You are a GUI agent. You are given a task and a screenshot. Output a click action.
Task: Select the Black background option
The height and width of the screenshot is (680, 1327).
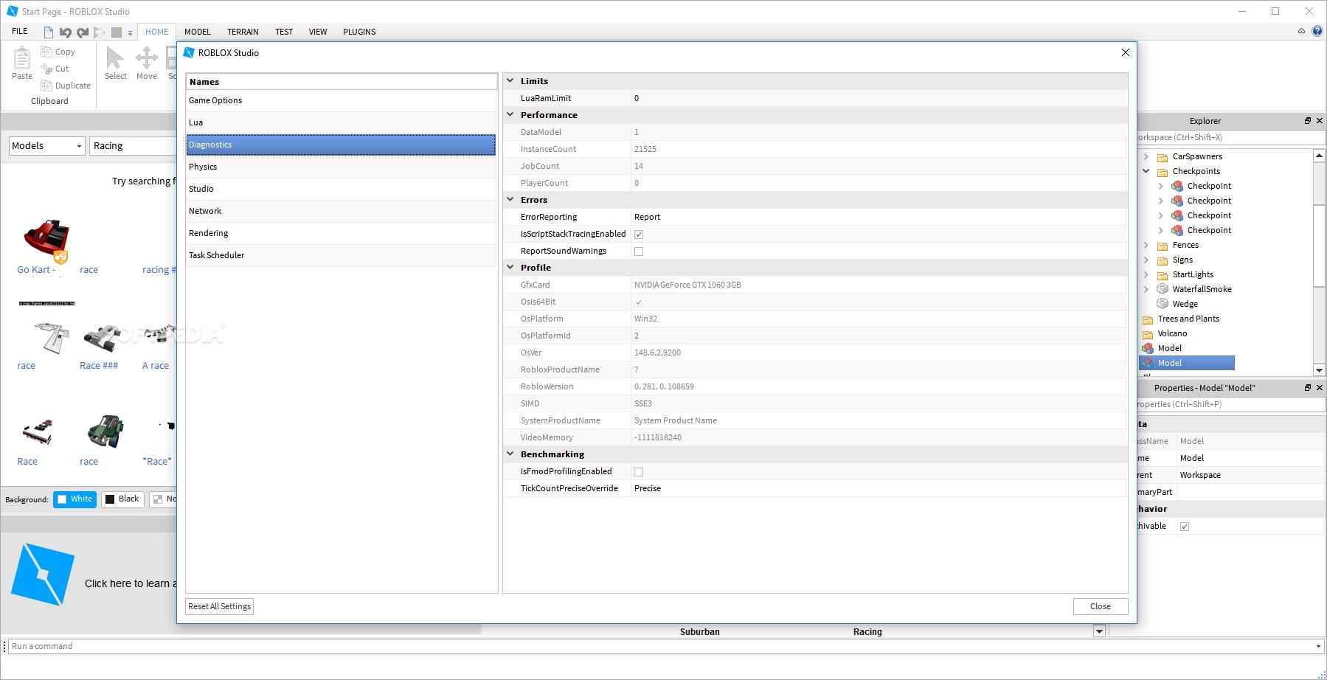coord(122,499)
